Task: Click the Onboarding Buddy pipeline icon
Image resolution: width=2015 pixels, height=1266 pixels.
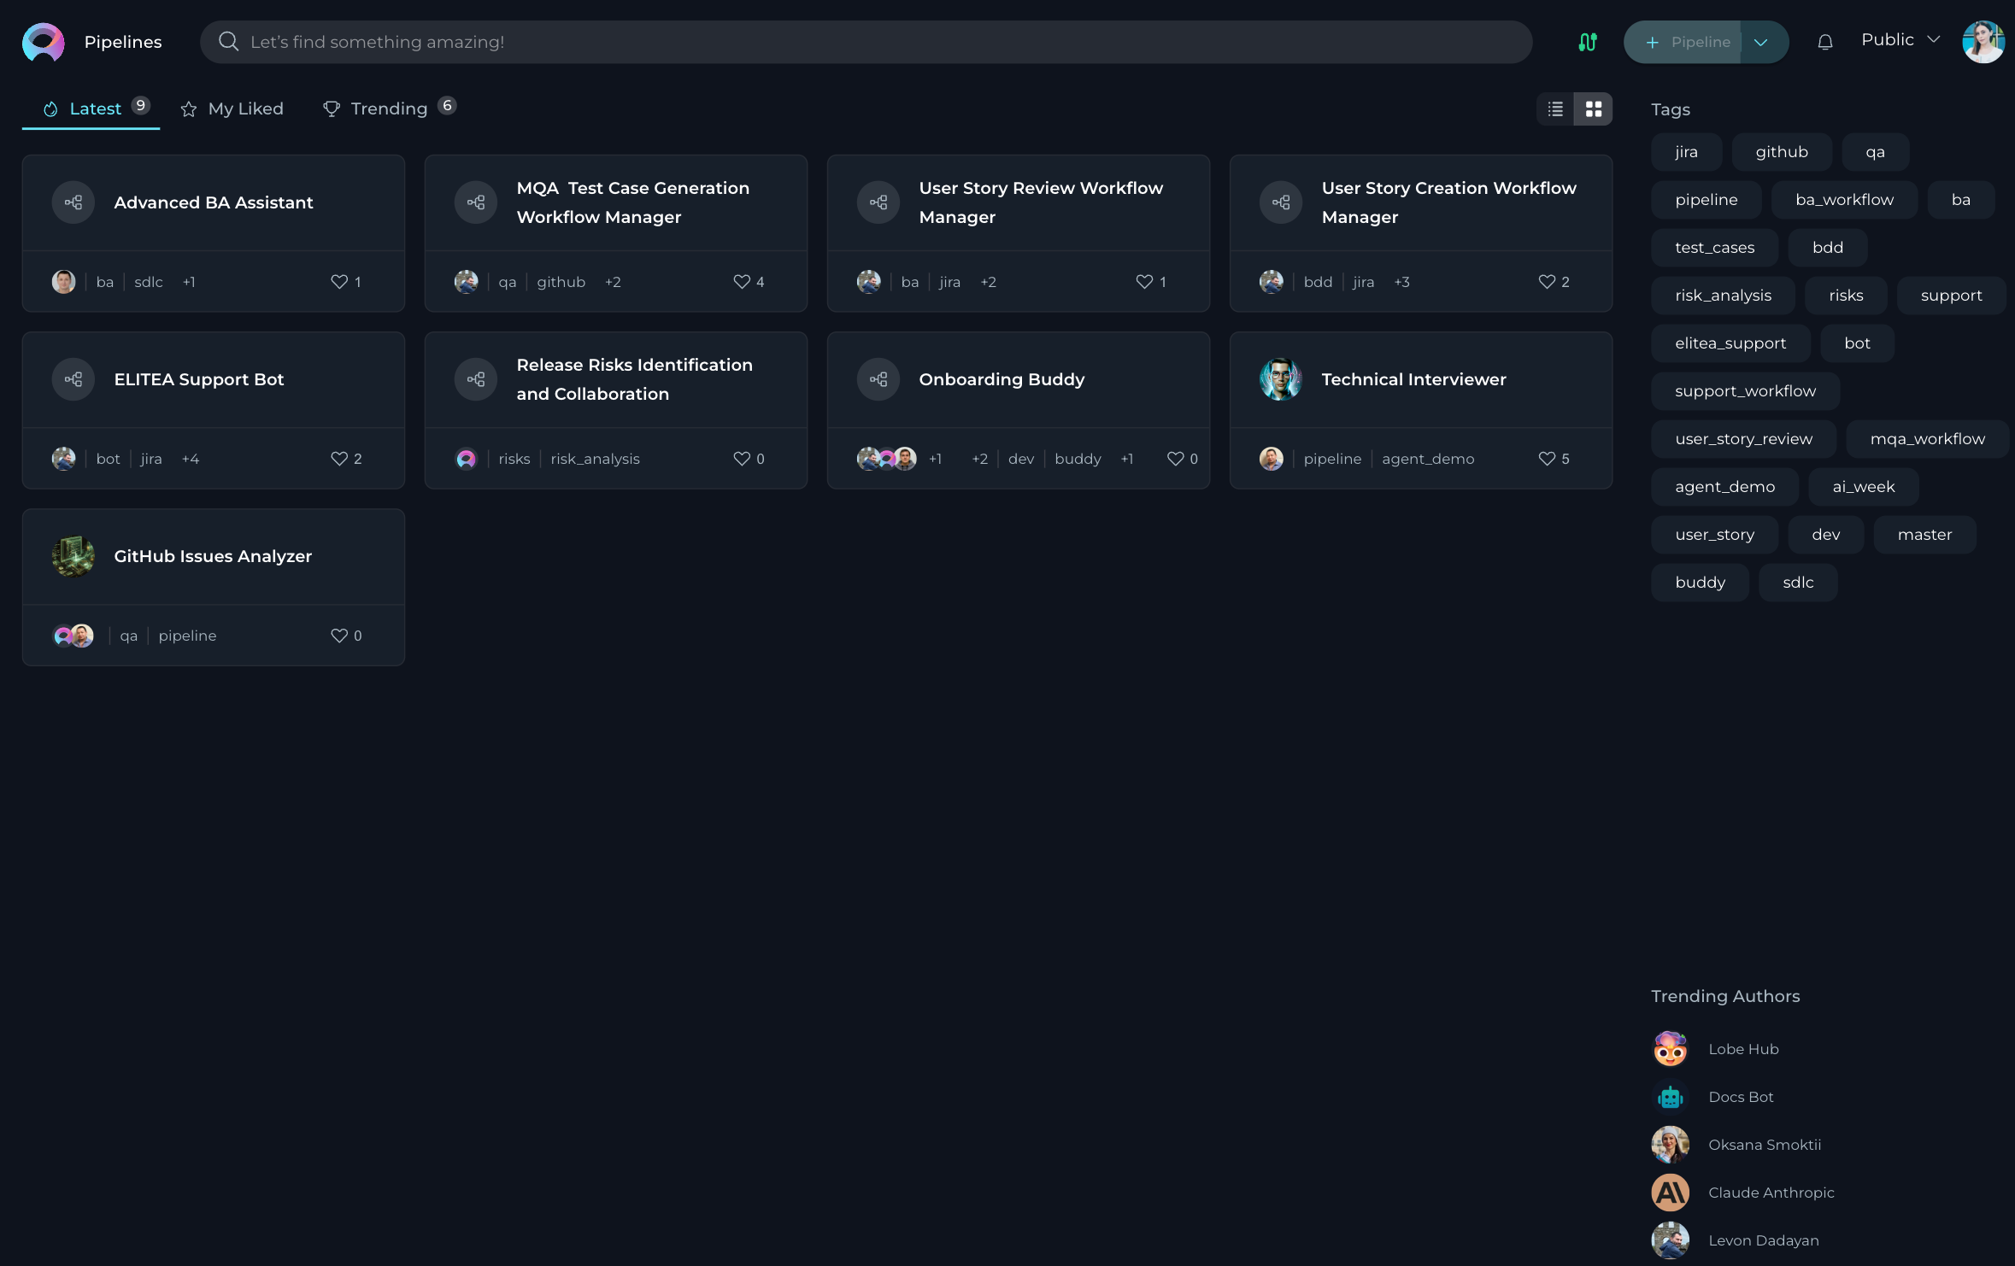Action: pos(878,379)
